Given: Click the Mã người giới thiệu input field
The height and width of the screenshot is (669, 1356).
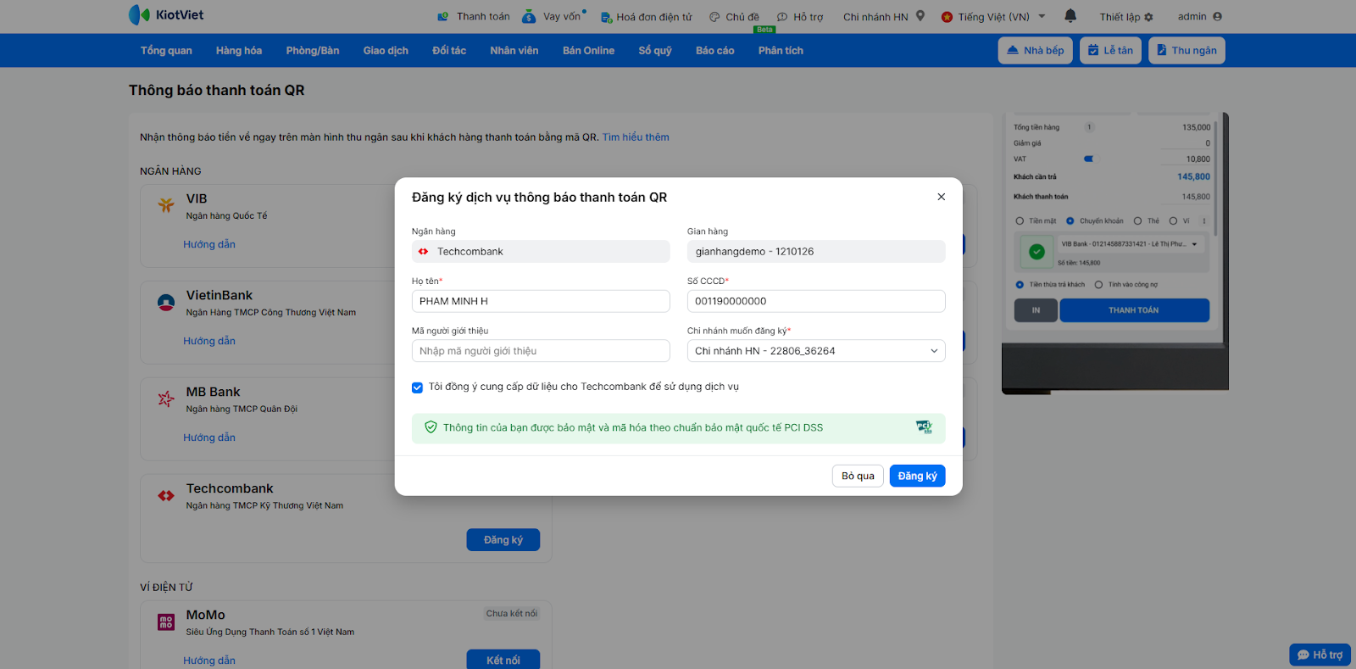Looking at the screenshot, I should 541,351.
